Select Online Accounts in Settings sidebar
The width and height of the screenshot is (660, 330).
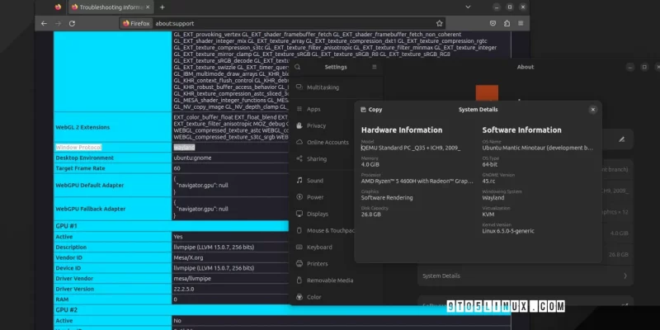pyautogui.click(x=336, y=142)
